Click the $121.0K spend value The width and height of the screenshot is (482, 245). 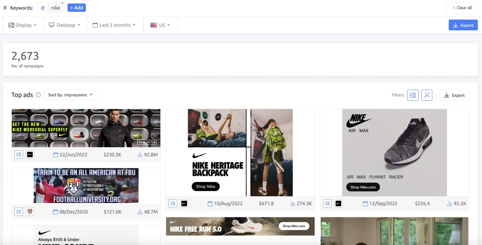[x=113, y=212]
